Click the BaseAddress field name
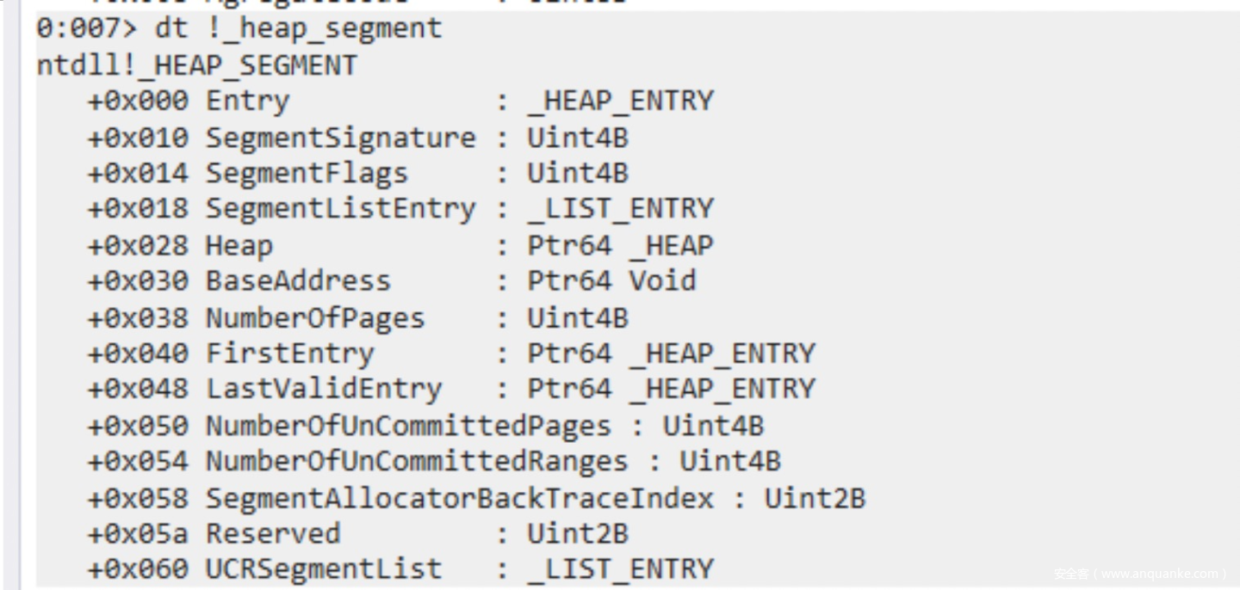This screenshot has height=590, width=1240. tap(297, 281)
